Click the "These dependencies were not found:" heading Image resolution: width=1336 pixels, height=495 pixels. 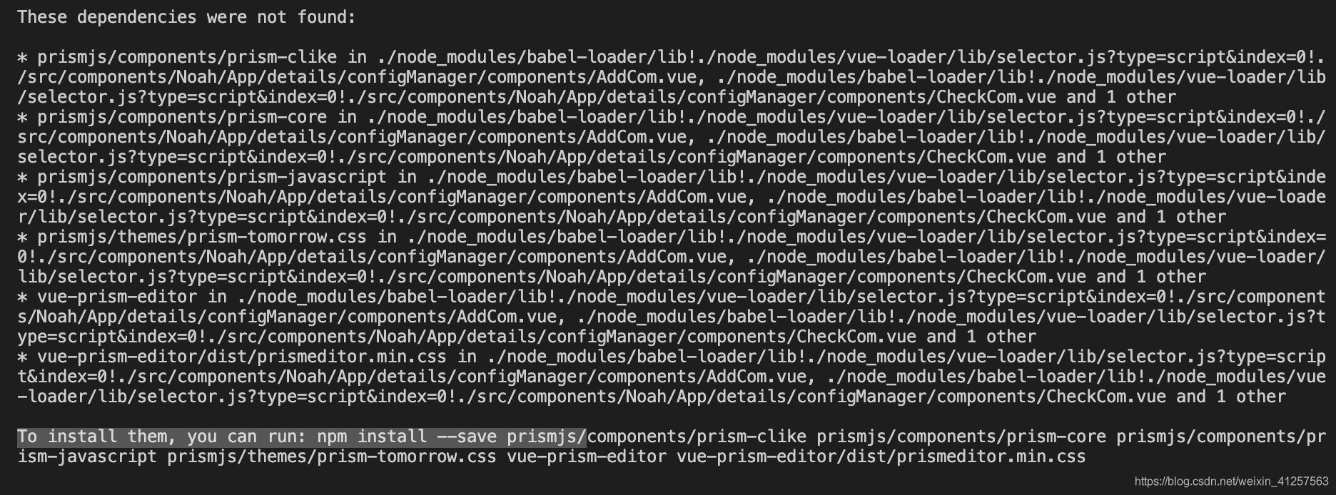click(x=186, y=17)
